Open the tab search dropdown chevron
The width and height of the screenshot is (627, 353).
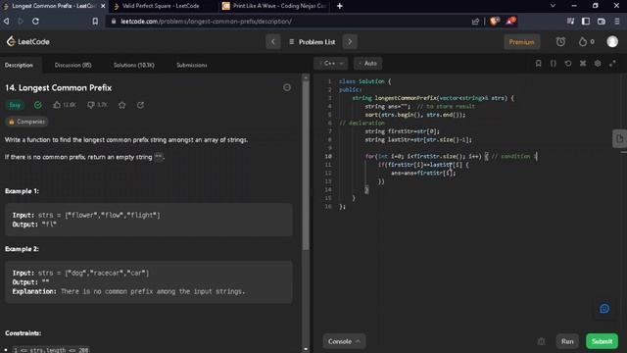[x=553, y=6]
